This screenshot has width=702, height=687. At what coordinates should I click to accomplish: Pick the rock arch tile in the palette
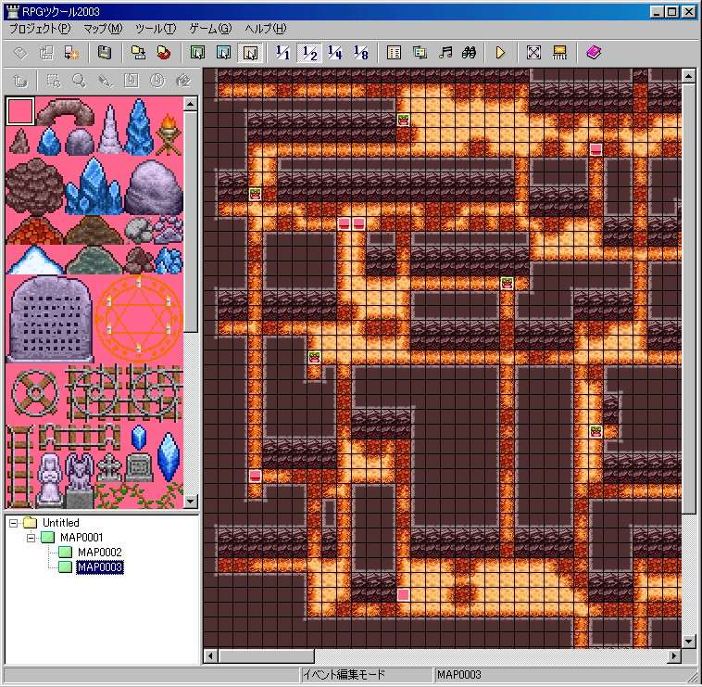point(66,112)
